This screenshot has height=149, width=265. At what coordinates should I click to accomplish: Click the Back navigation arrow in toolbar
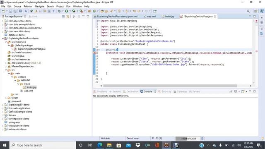tap(139, 11)
